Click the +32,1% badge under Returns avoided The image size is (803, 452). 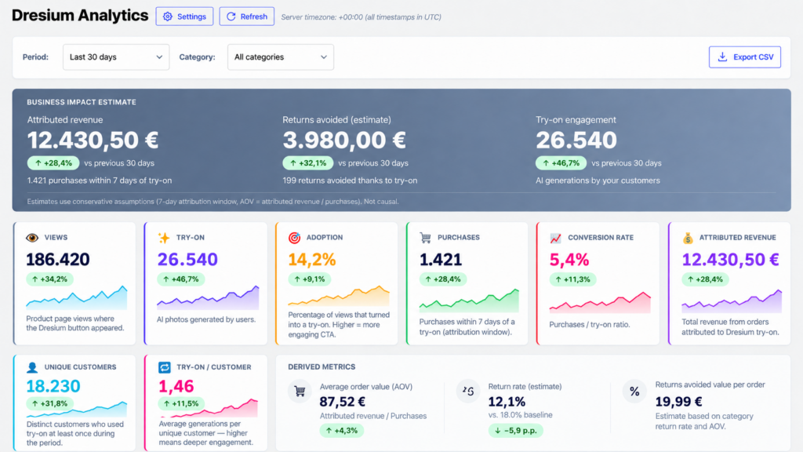pos(307,163)
